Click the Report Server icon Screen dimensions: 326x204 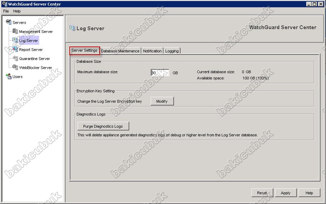click(x=15, y=49)
